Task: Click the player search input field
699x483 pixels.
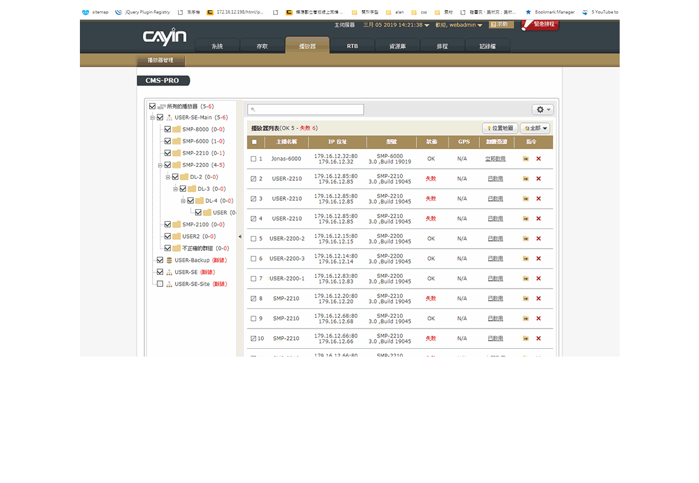Action: point(305,110)
